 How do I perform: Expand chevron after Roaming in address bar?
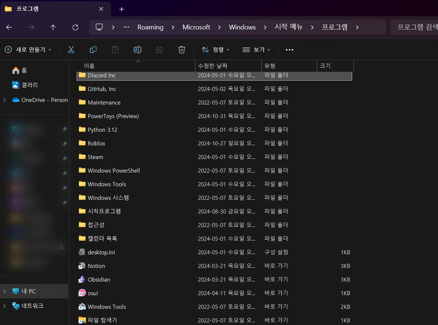[173, 27]
